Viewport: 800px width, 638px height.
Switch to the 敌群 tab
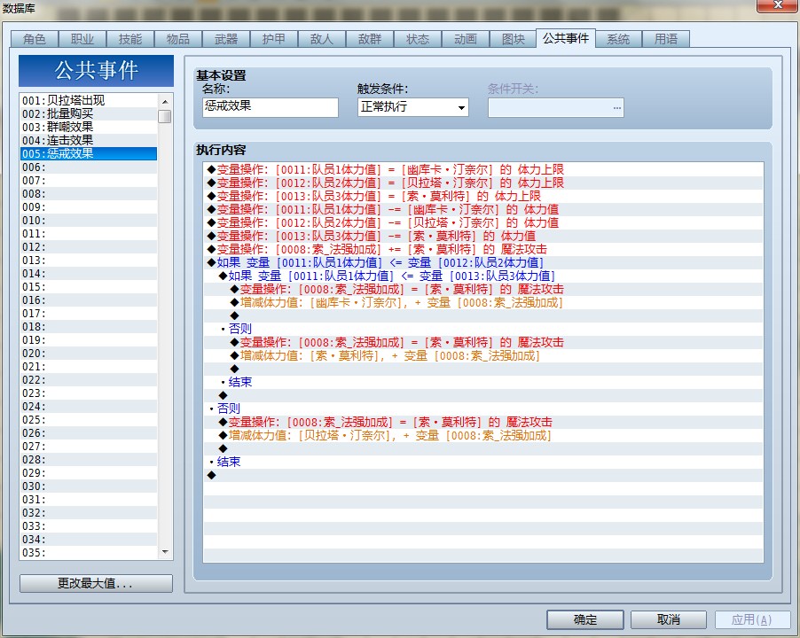(x=369, y=39)
